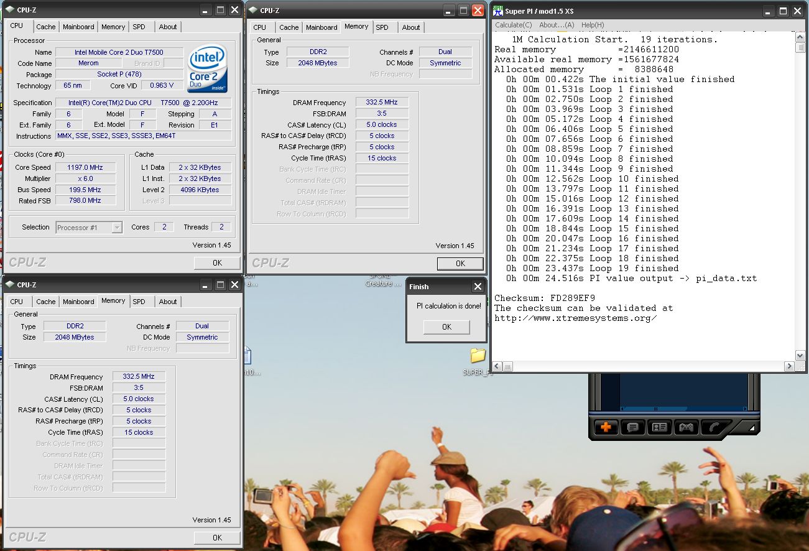Click the Core VID value '0.963 V'
Viewport: 809px width, 551px height.
162,86
